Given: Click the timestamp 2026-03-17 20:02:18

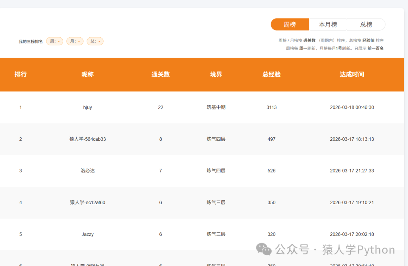Looking at the screenshot, I should click(352, 234).
